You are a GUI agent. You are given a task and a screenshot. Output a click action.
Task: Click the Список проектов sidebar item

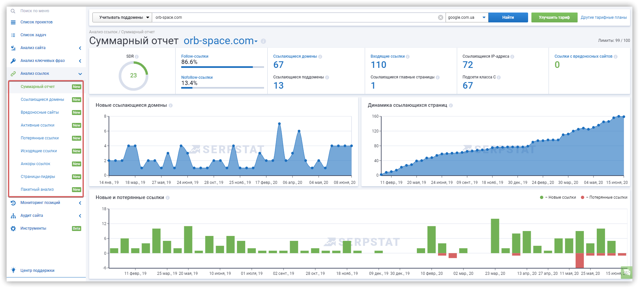coord(36,22)
